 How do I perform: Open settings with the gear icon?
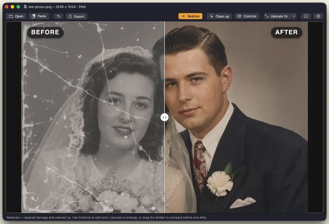pos(318,16)
